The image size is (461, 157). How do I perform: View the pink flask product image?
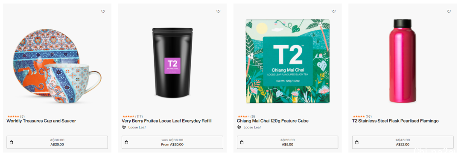(x=403, y=61)
